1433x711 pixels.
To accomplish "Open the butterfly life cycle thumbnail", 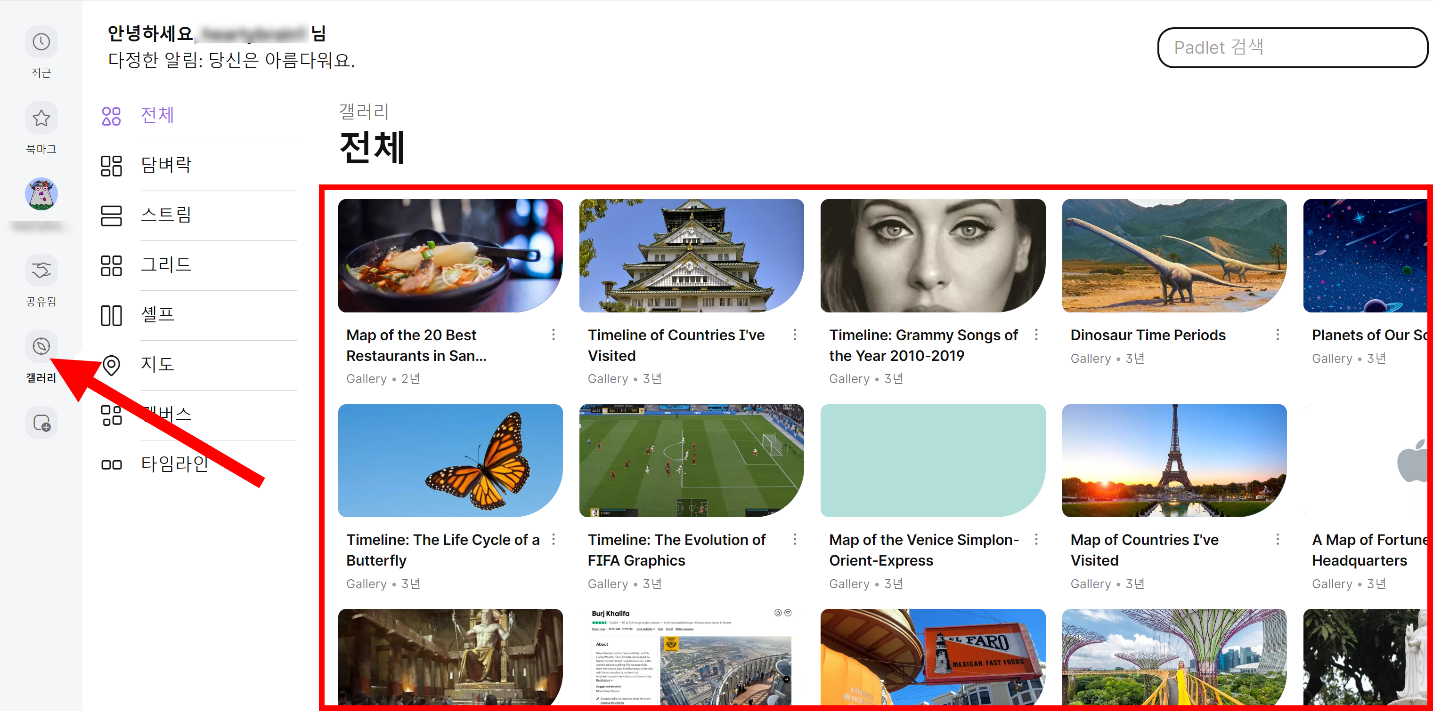I will (450, 461).
